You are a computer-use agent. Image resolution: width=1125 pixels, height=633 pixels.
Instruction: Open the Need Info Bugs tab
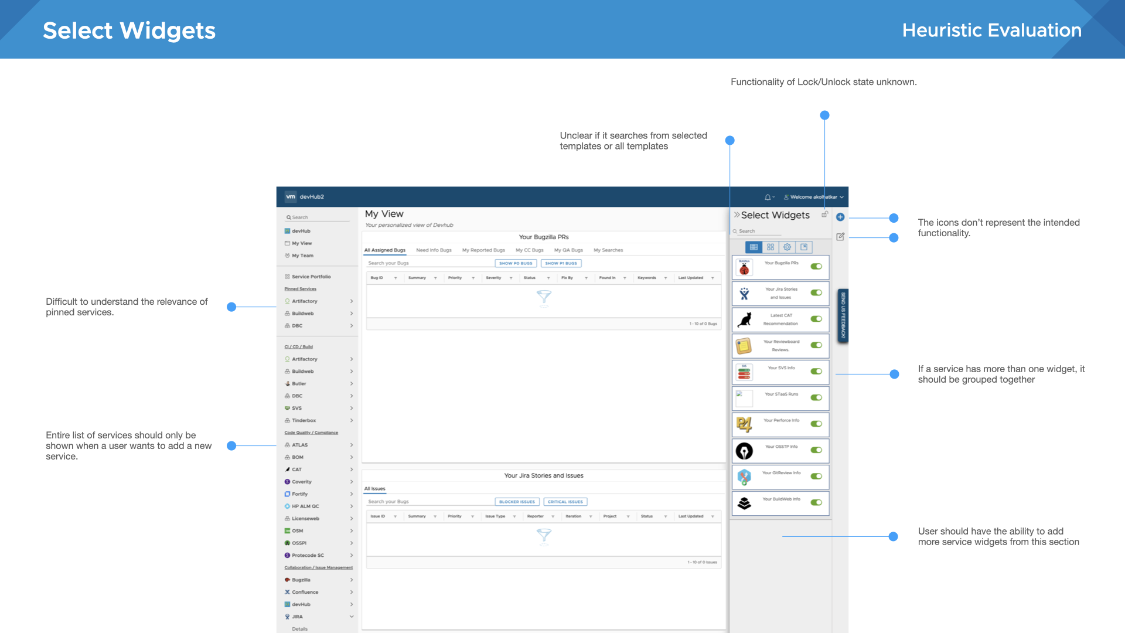click(434, 250)
